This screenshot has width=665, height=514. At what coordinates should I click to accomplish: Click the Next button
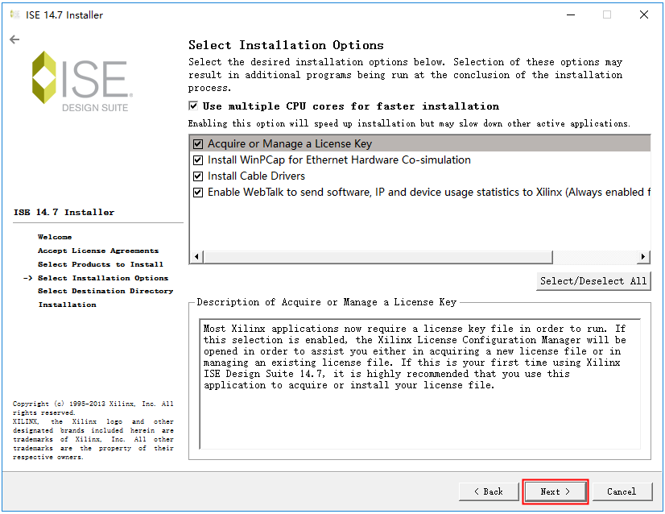(x=556, y=491)
